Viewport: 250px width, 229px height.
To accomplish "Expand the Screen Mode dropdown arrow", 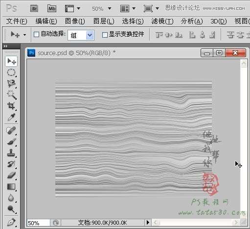I will [157, 8].
